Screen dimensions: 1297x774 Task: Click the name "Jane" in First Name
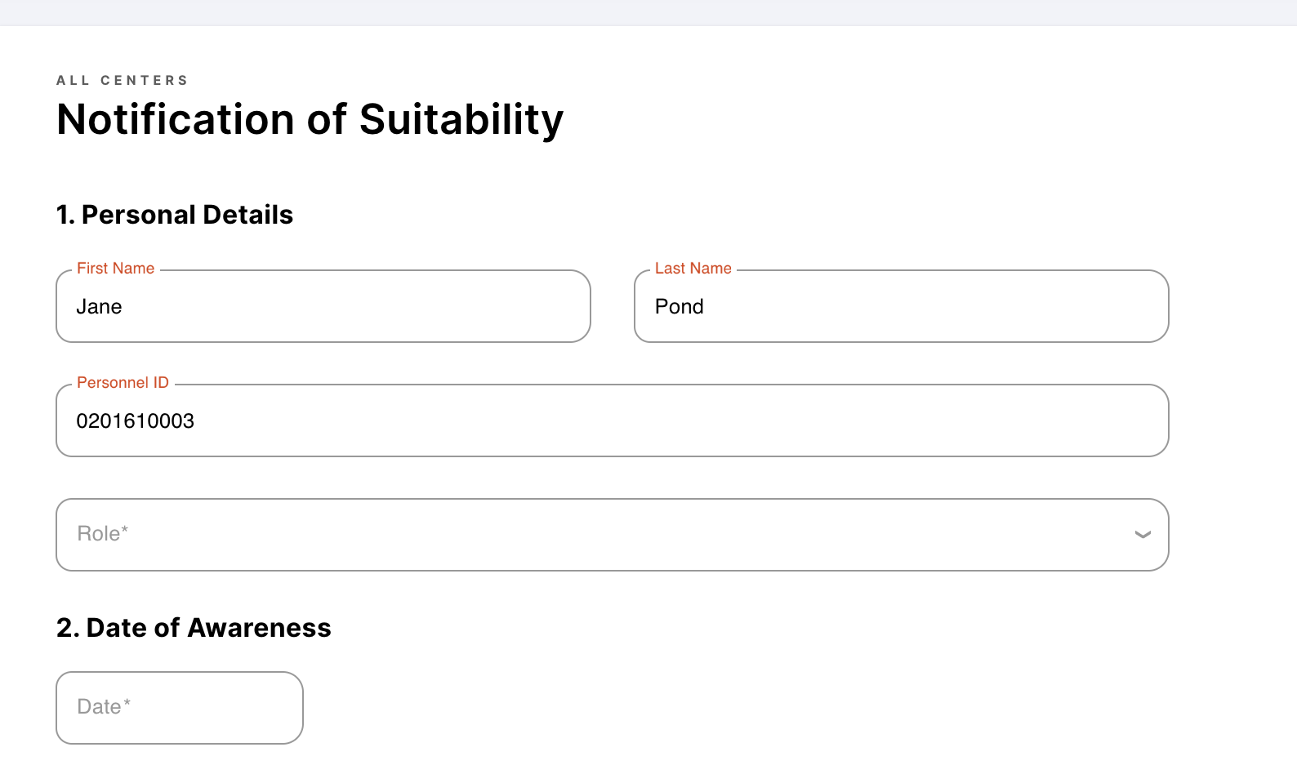click(99, 307)
